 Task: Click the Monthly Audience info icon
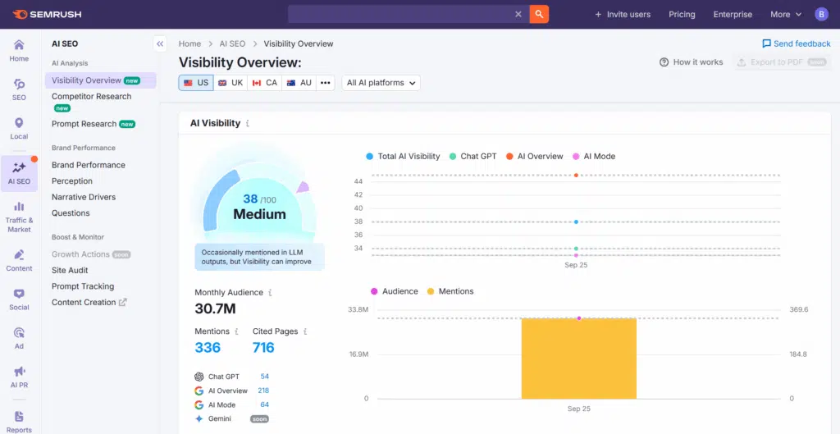click(270, 293)
